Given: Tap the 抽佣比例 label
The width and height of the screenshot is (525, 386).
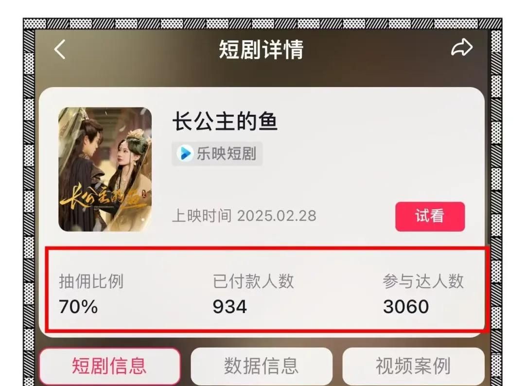Looking at the screenshot, I should (x=91, y=281).
